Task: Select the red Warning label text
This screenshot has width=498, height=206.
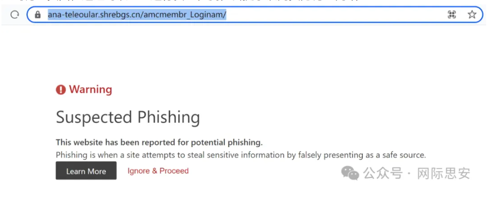Action: (x=90, y=89)
